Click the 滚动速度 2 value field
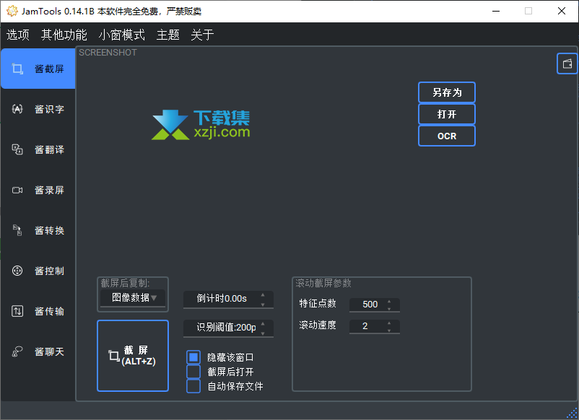The image size is (579, 420). point(375,326)
